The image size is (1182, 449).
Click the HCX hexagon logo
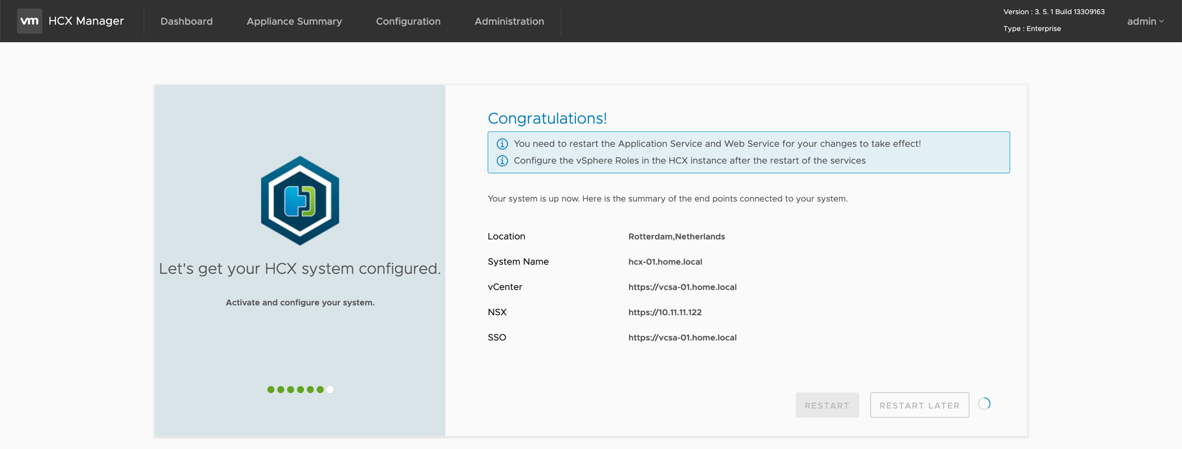tap(300, 201)
